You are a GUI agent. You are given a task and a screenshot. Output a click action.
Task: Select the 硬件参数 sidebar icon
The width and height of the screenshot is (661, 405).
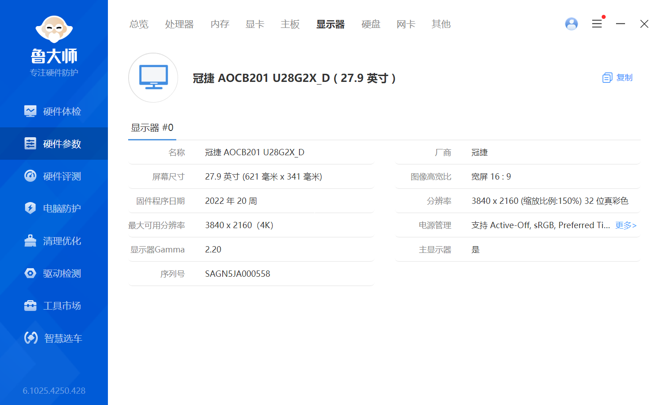click(30, 144)
